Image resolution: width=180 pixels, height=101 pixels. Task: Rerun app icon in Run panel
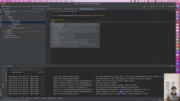[3, 68]
